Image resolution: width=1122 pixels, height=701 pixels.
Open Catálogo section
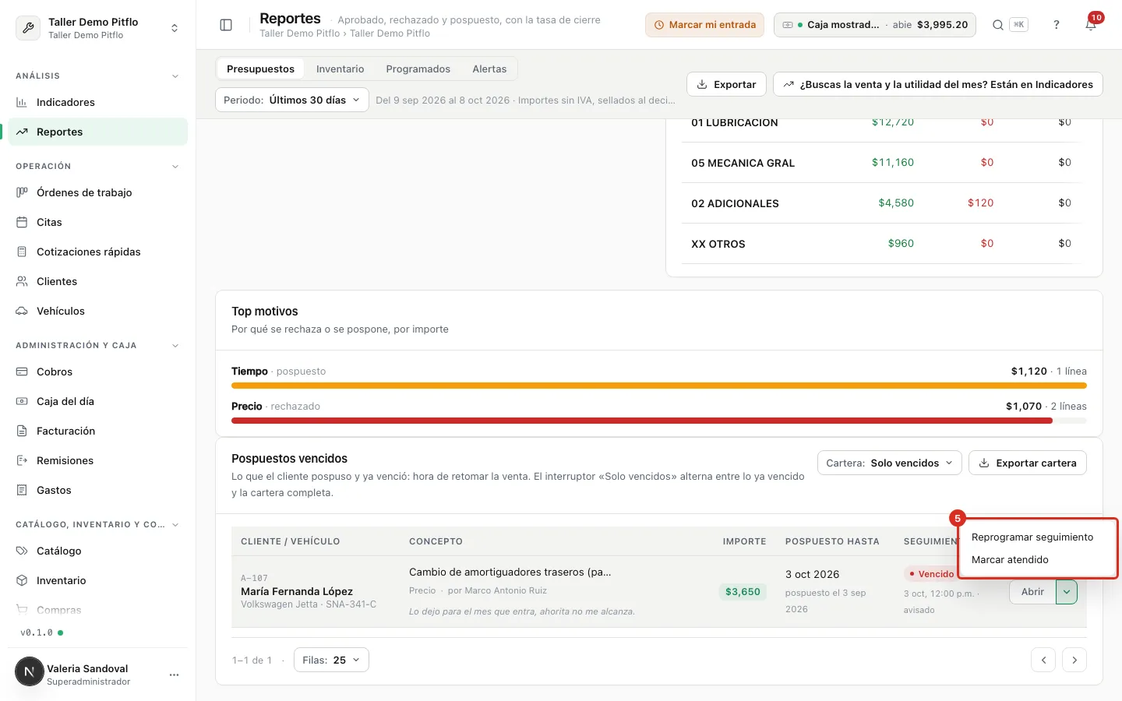(98, 551)
